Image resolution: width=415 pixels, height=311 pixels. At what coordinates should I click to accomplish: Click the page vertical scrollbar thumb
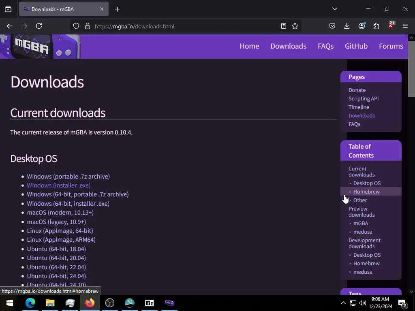411,69
